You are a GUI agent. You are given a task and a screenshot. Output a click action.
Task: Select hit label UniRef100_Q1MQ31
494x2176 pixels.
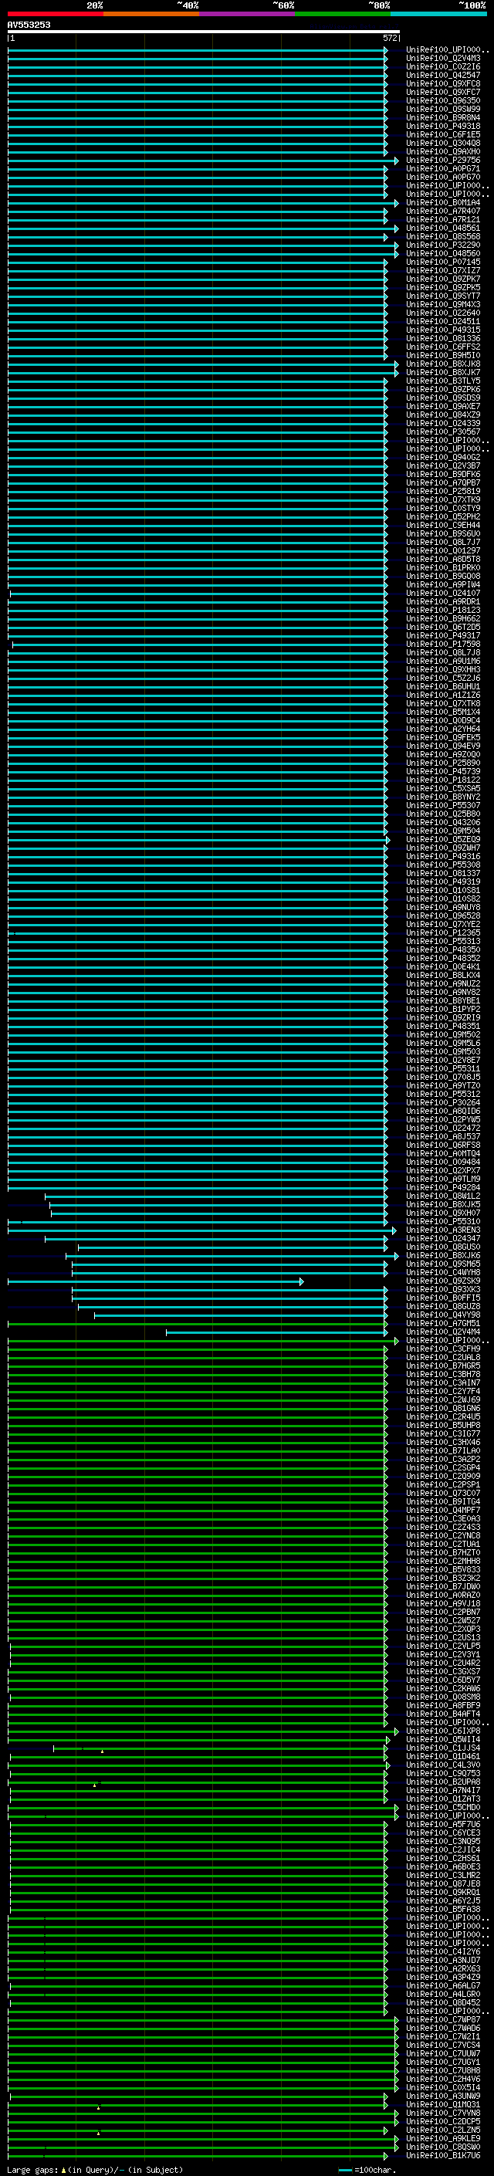(443, 2103)
